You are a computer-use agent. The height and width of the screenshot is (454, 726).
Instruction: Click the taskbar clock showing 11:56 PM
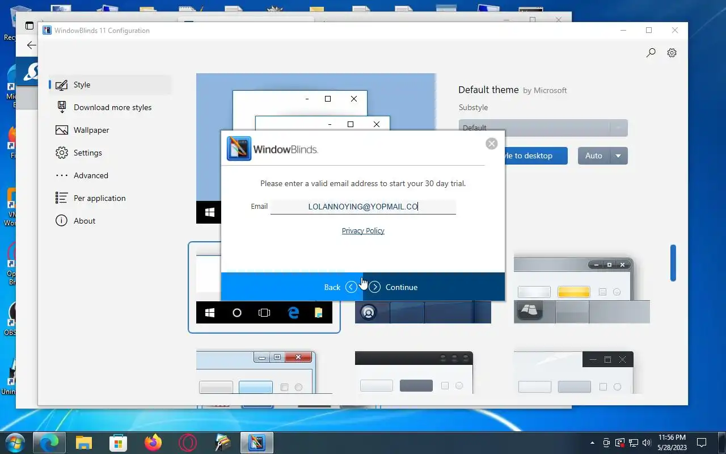point(672,443)
